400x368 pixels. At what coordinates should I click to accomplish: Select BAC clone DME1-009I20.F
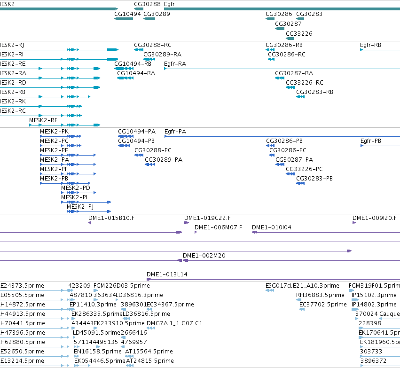point(375,218)
